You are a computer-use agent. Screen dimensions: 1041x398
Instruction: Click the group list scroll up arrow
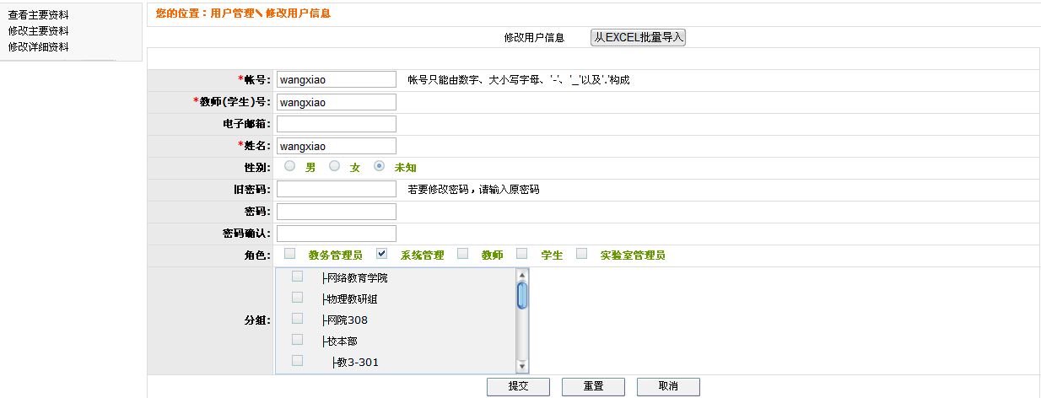pyautogui.click(x=522, y=275)
